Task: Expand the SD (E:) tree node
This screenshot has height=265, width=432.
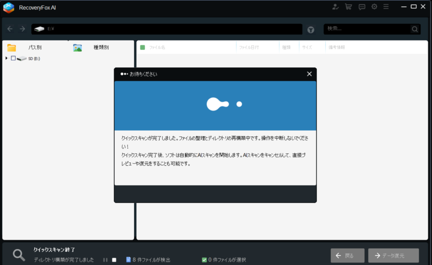Action: tap(6, 58)
